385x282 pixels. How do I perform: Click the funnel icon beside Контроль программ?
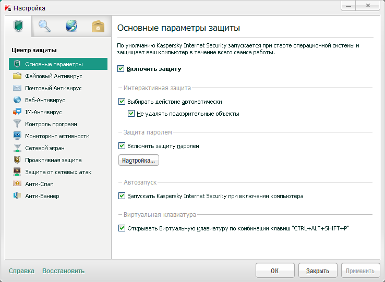(17, 124)
